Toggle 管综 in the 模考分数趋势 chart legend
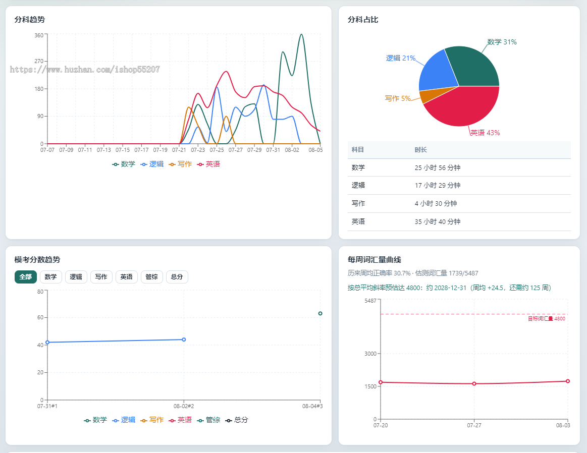The height and width of the screenshot is (453, 587). click(x=208, y=420)
